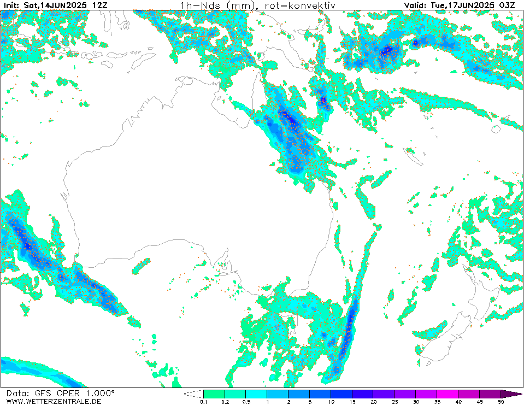524x405 pixels.
Task: Select the color swatch between 30 and 35
Action: point(426,394)
